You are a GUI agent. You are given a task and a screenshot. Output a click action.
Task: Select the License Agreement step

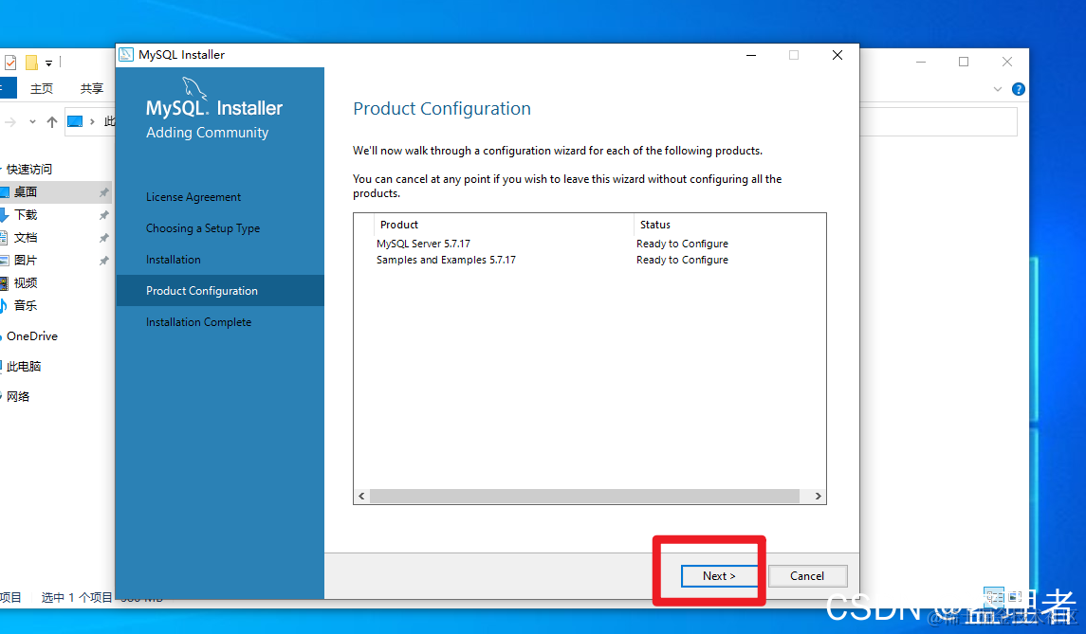pyautogui.click(x=193, y=197)
